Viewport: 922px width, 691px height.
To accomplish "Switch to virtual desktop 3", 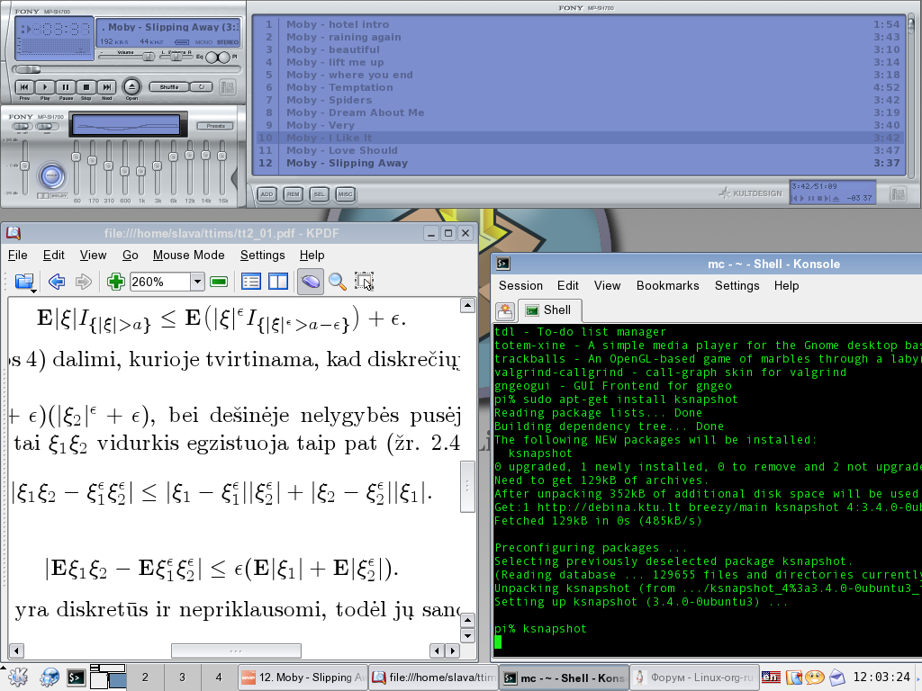I will [x=182, y=678].
